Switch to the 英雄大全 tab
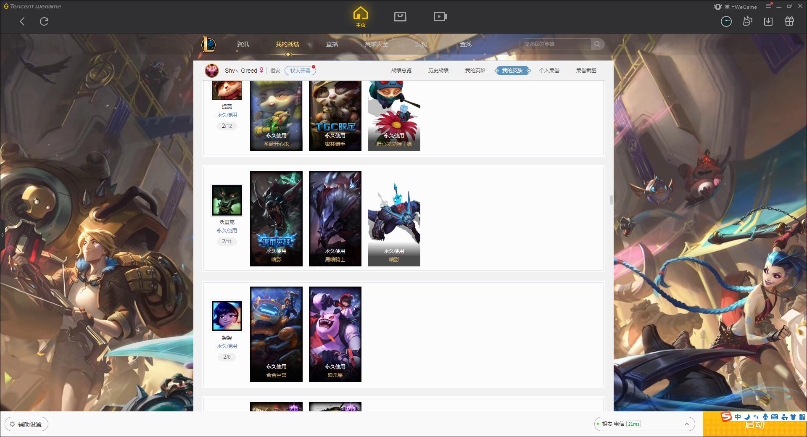This screenshot has height=437, width=807. [377, 44]
